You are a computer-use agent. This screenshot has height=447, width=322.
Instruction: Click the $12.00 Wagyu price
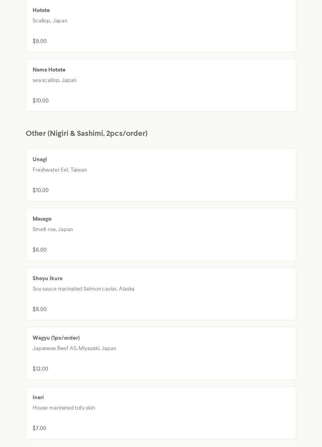[x=40, y=369]
